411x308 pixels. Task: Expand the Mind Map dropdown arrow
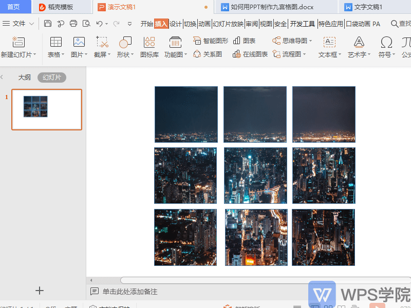(x=311, y=41)
